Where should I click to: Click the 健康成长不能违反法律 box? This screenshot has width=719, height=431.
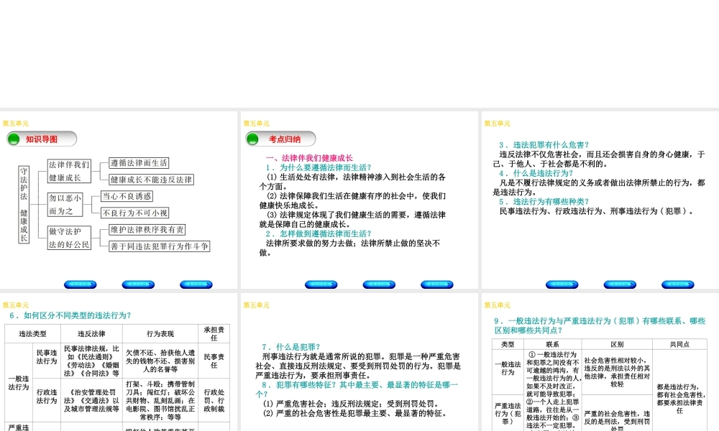click(151, 180)
